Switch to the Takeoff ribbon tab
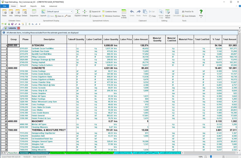This screenshot has width=241, height=158. point(23,6)
